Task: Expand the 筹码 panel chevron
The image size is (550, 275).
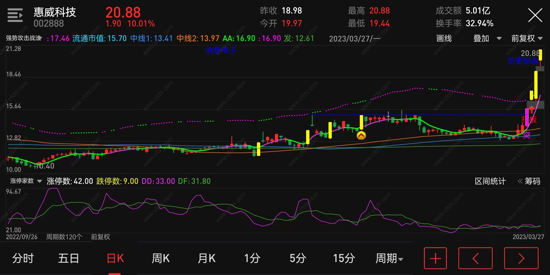Action: (520, 181)
